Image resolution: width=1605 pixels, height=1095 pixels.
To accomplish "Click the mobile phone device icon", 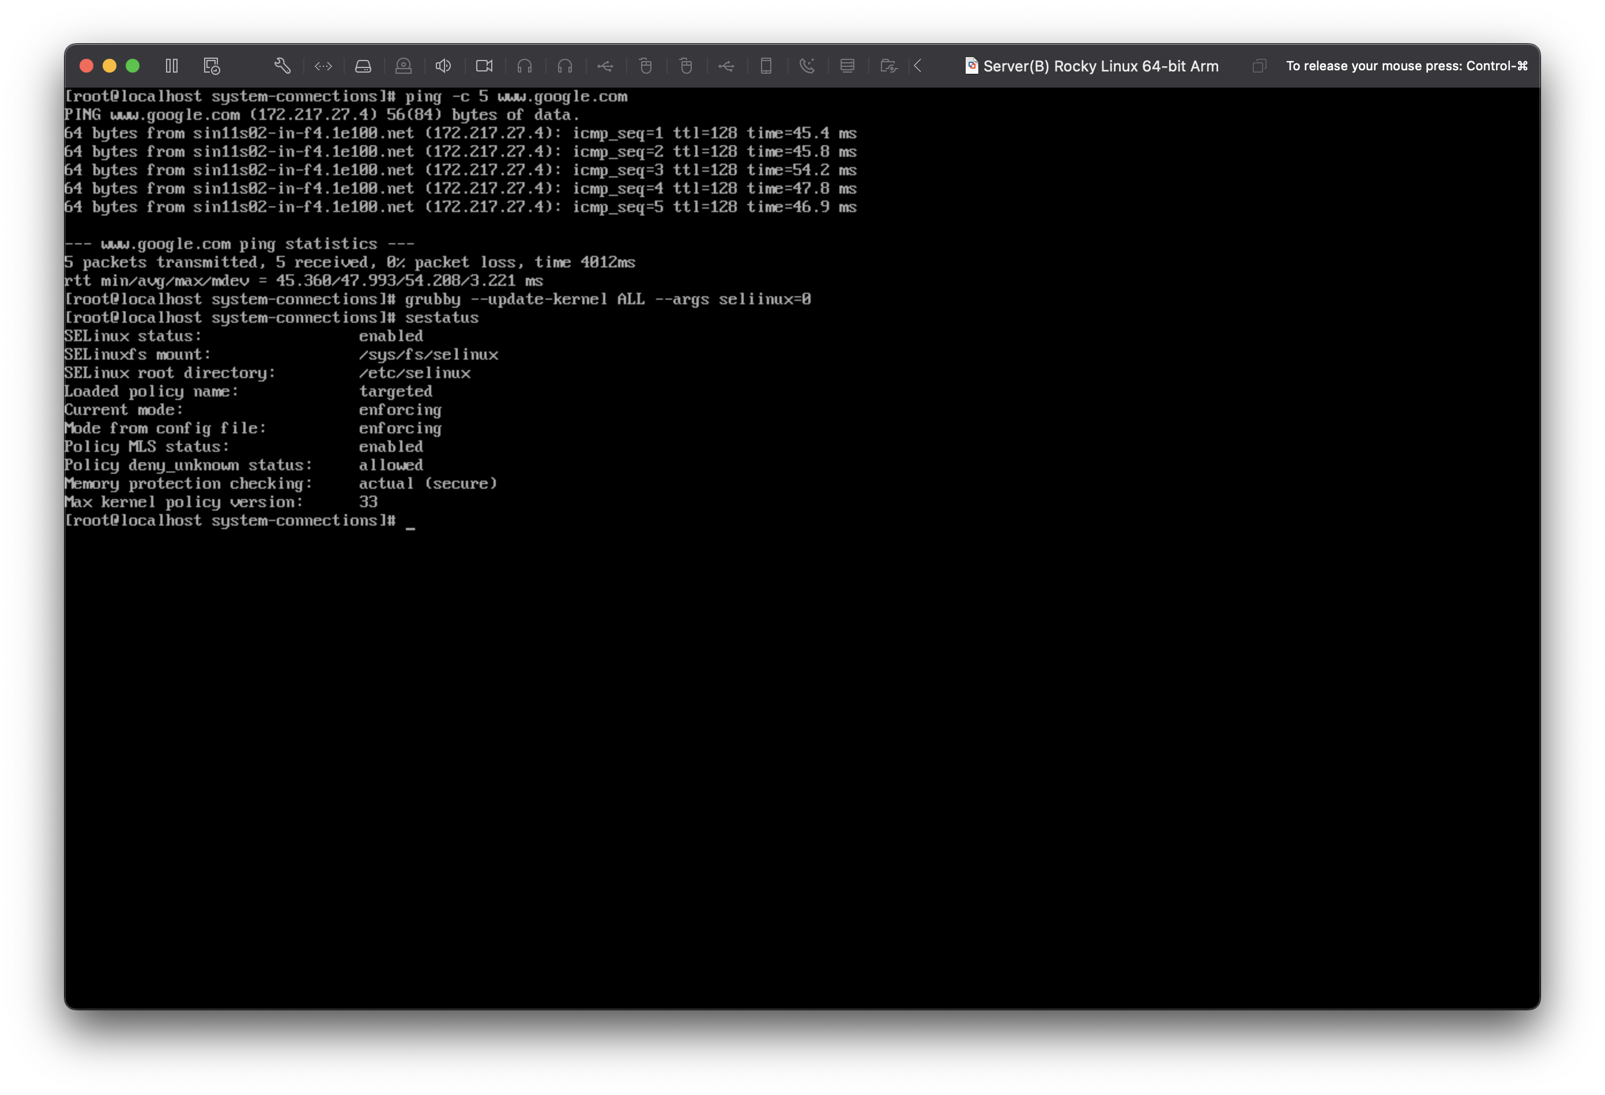I will [x=766, y=66].
